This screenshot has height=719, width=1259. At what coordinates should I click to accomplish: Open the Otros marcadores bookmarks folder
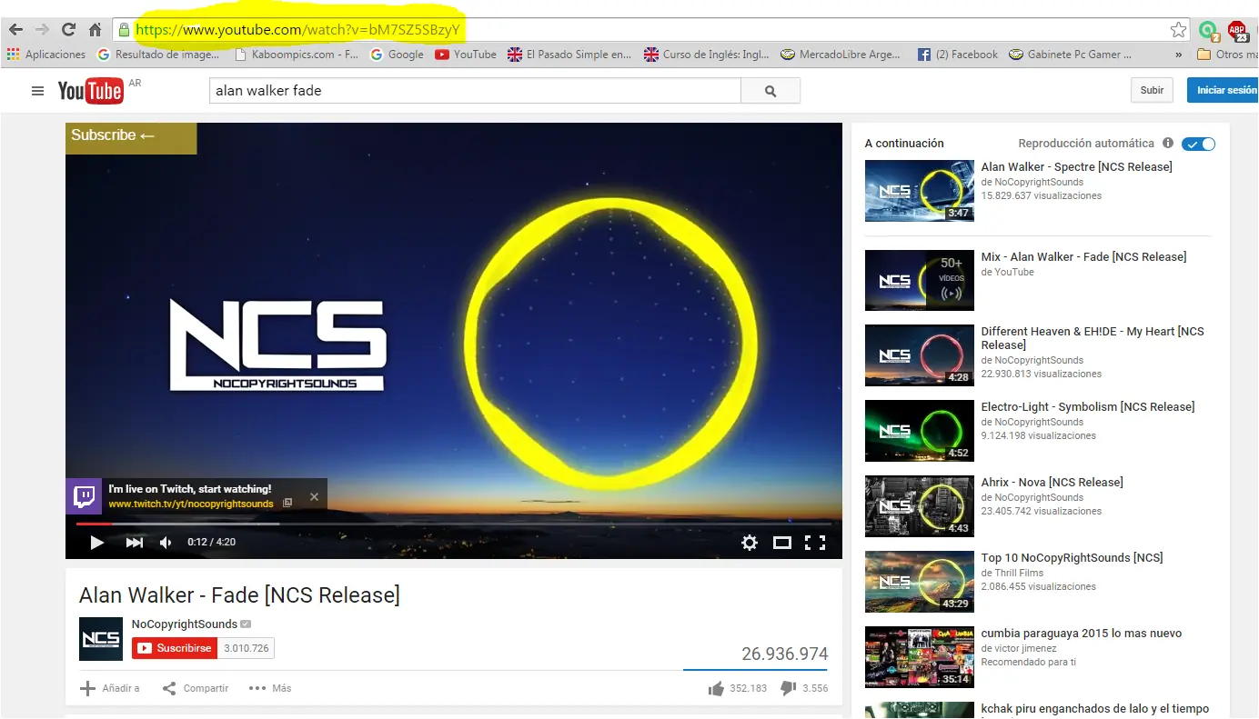click(1227, 55)
